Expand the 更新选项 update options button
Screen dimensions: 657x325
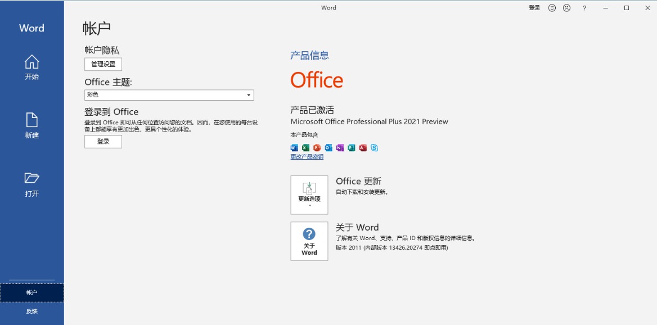309,195
